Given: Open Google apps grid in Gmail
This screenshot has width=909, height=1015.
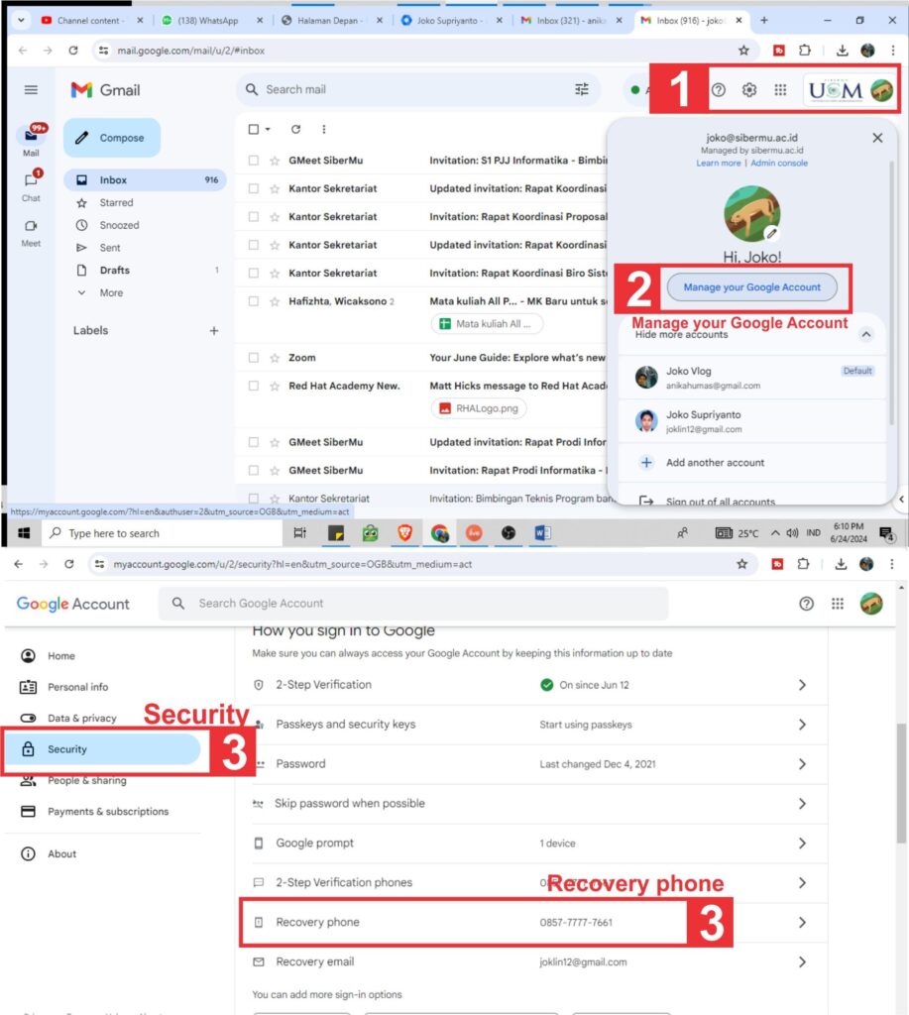Looking at the screenshot, I should [780, 90].
